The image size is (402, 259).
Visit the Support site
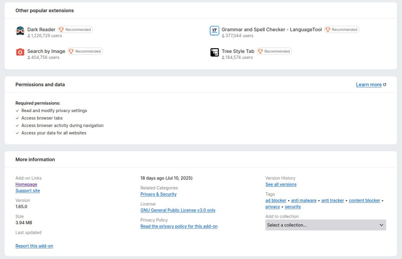point(27,190)
